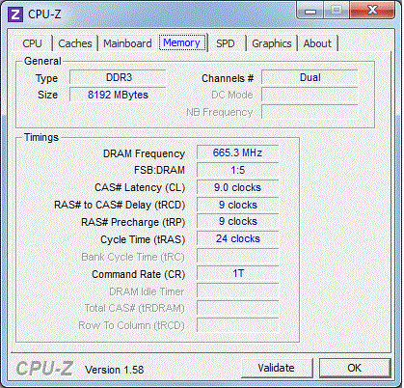The height and width of the screenshot is (388, 404).
Task: Minimize the CPU-Z window
Action: [310, 12]
